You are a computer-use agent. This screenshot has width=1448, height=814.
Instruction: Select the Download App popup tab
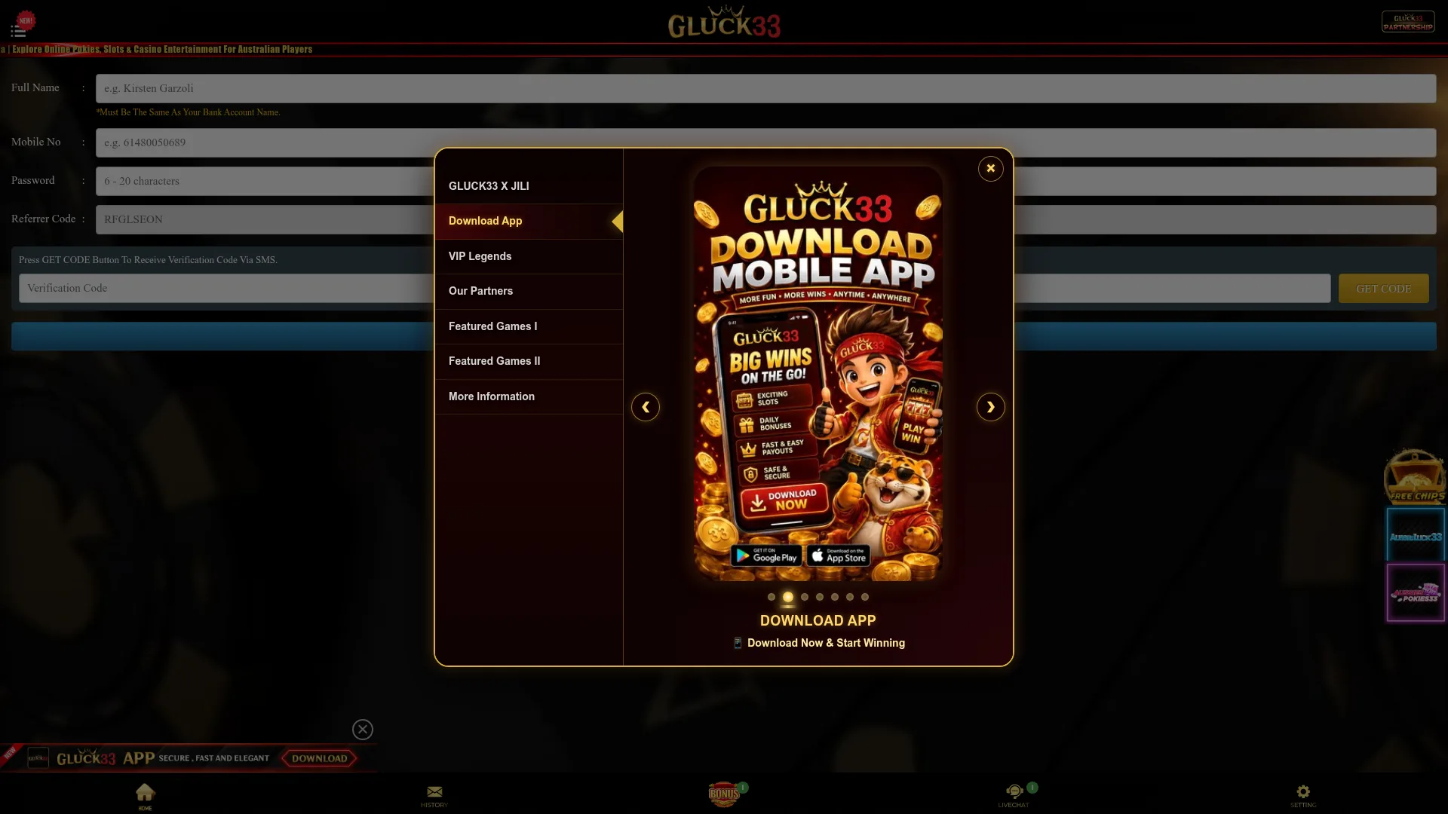529,221
